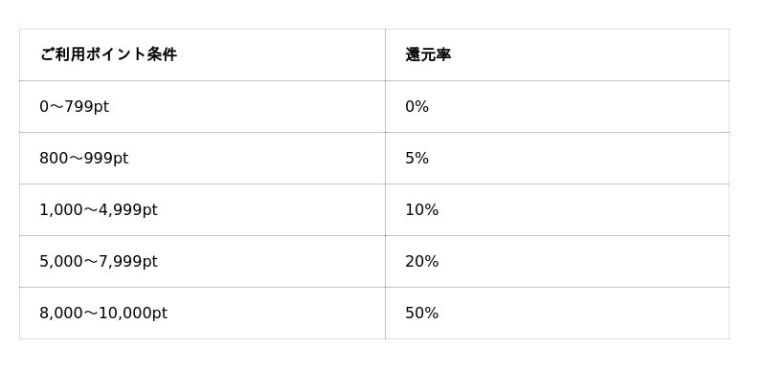Screen dimensions: 766x368
Task: Click the value 10,000pt in last row
Action: click(x=133, y=314)
